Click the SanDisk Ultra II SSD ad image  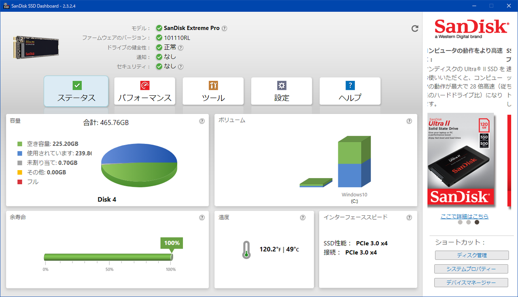pyautogui.click(x=461, y=160)
